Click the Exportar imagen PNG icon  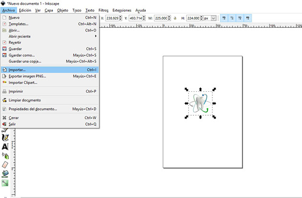pos(4,76)
